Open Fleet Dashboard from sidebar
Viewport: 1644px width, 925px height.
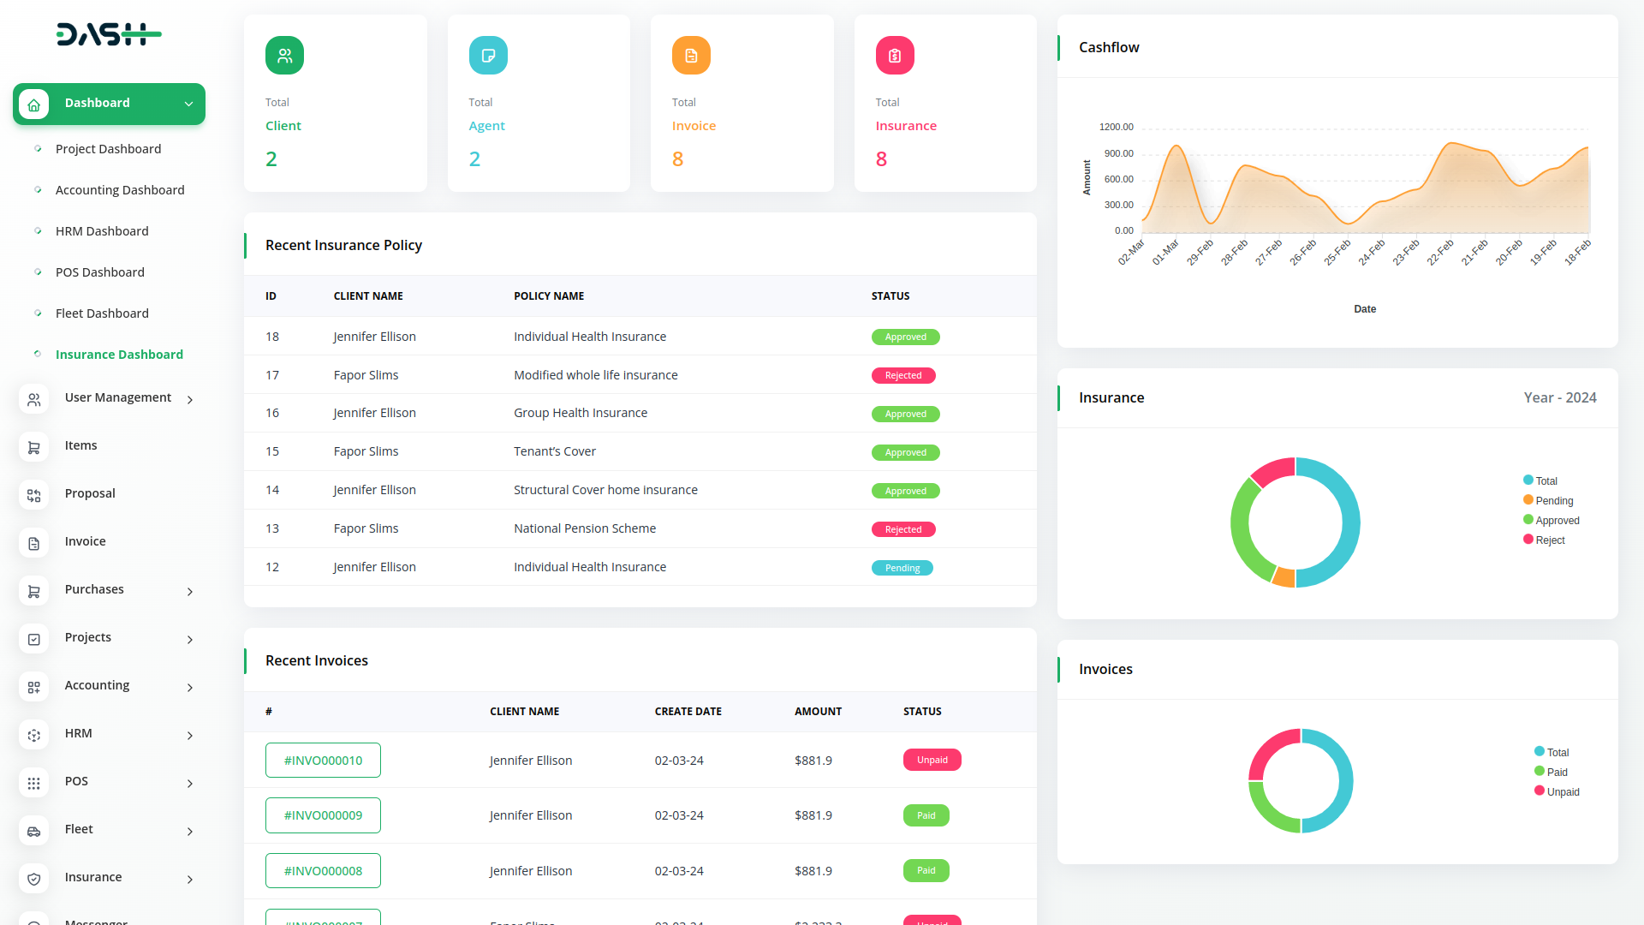[102, 313]
